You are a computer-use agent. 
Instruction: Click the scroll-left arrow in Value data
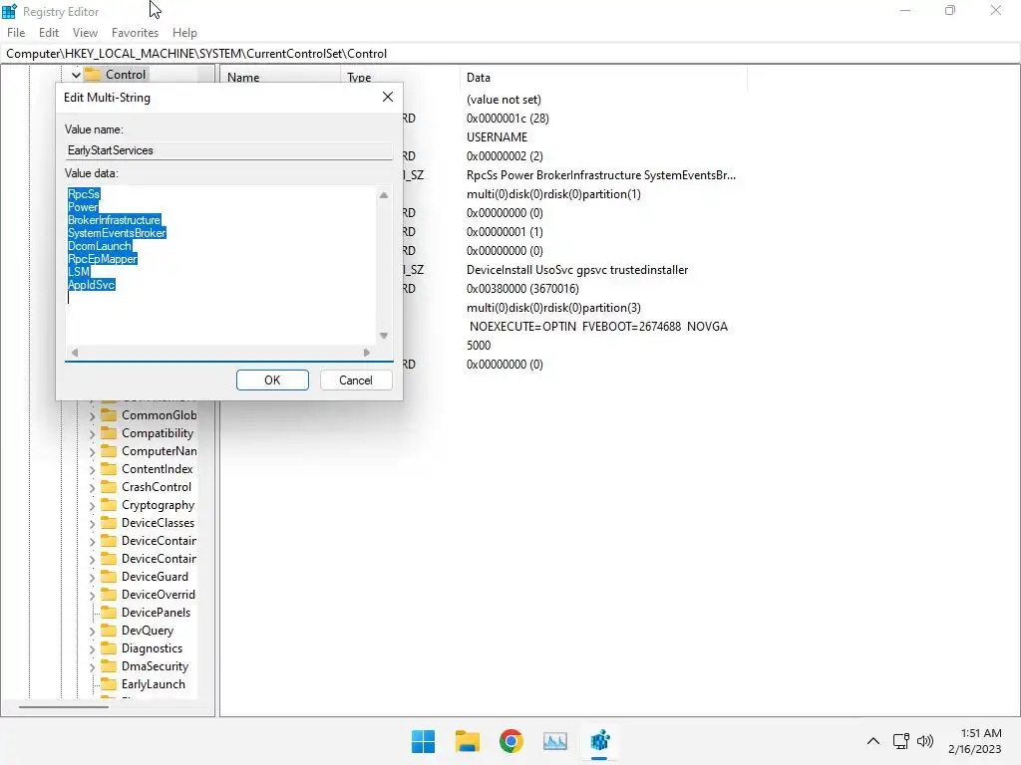click(x=75, y=353)
